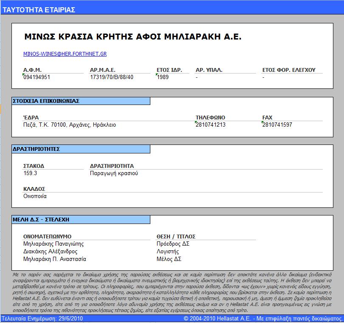Open the MINOS-WINES@HER.FORTHNET.GR email link
Screen dimensions: 344x323
(x=65, y=54)
